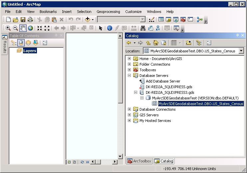
Task: Select the Identify info tool
Action: click(x=110, y=28)
